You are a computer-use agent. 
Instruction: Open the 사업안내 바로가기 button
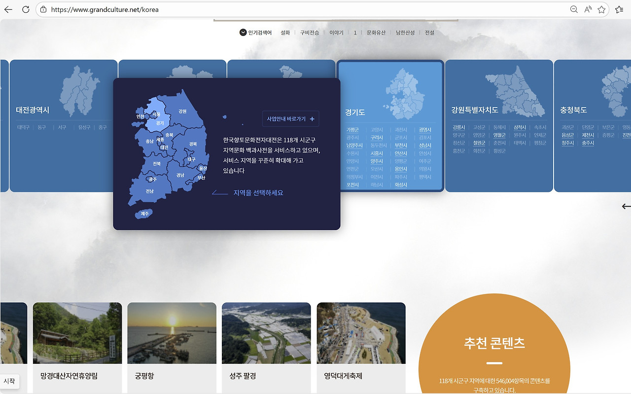[x=291, y=119]
